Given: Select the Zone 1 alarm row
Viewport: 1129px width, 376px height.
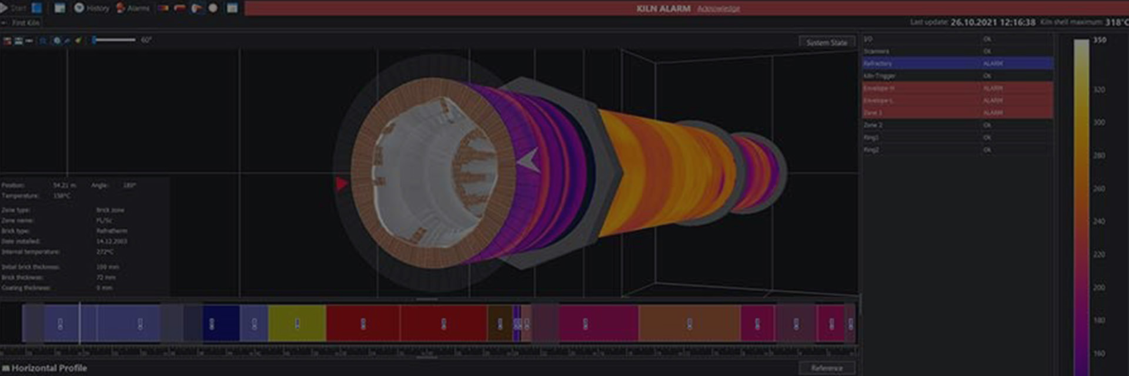Looking at the screenshot, I should pos(957,113).
